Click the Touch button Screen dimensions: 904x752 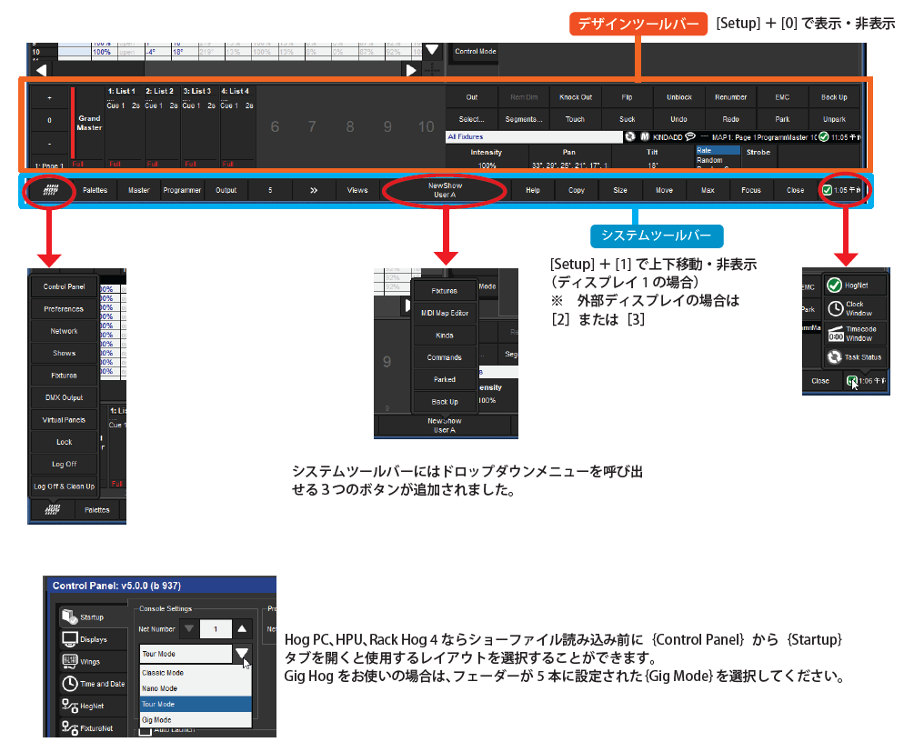576,119
